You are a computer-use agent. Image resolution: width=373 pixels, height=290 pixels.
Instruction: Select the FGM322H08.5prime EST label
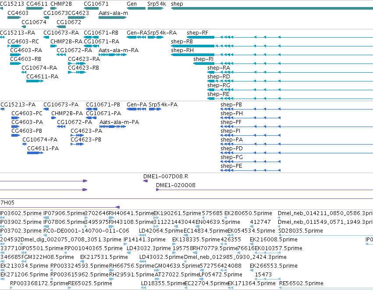click(x=48, y=257)
